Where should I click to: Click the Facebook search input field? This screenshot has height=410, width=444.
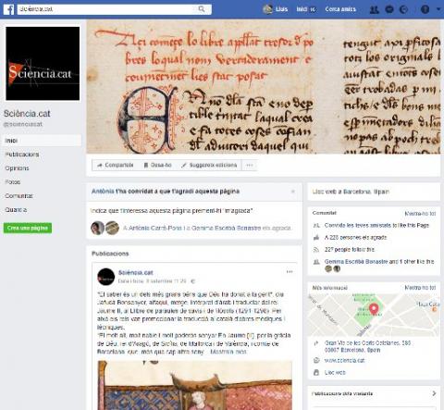(107, 9)
